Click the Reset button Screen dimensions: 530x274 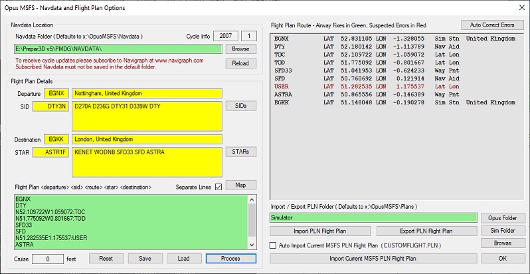tap(106, 259)
